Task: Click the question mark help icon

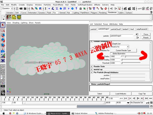Action: (76, 9)
